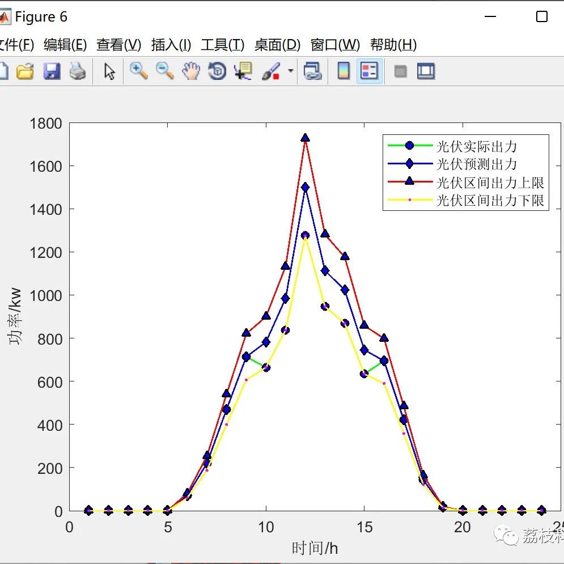Screen dimensions: 564x564
Task: Maximize the Figure 6 window
Action: coord(542,16)
